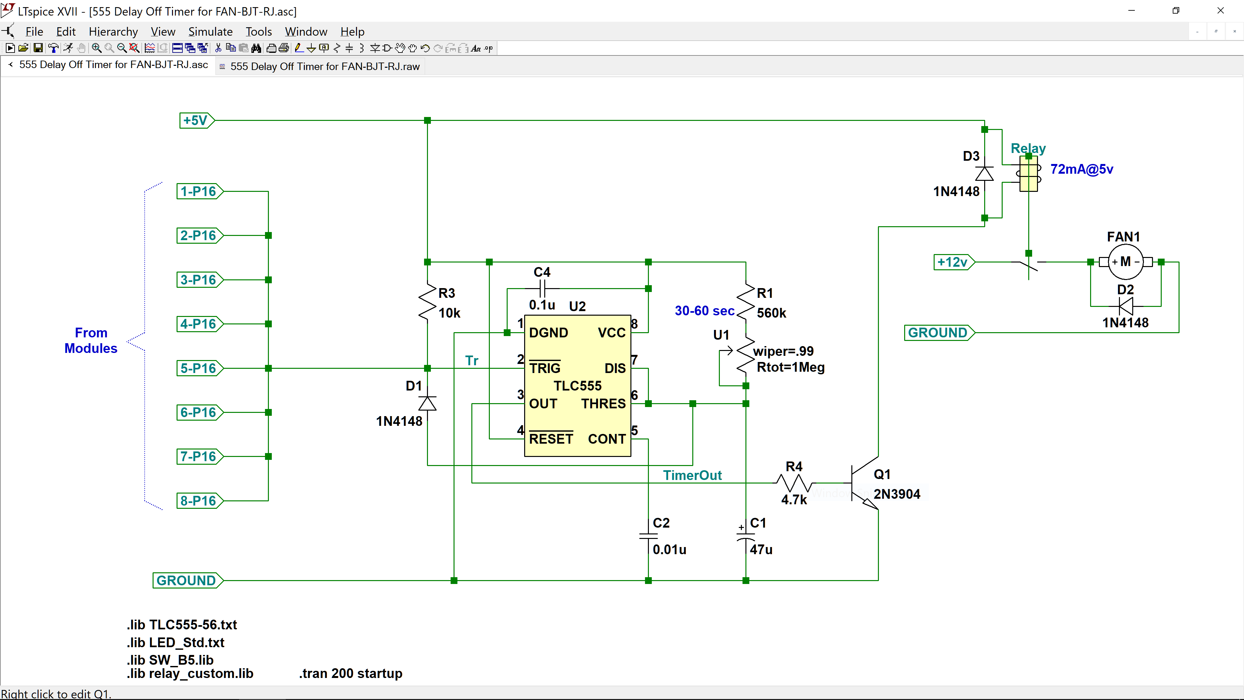Open Control Panel via the hammer icon
The height and width of the screenshot is (700, 1244).
click(53, 48)
